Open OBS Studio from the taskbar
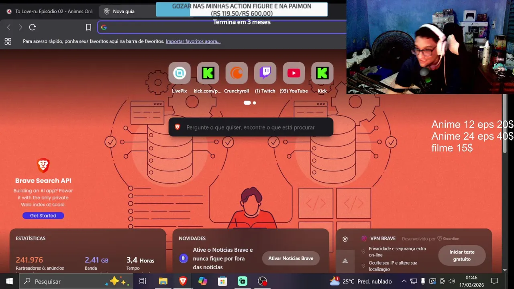Image resolution: width=514 pixels, height=289 pixels. point(263,281)
